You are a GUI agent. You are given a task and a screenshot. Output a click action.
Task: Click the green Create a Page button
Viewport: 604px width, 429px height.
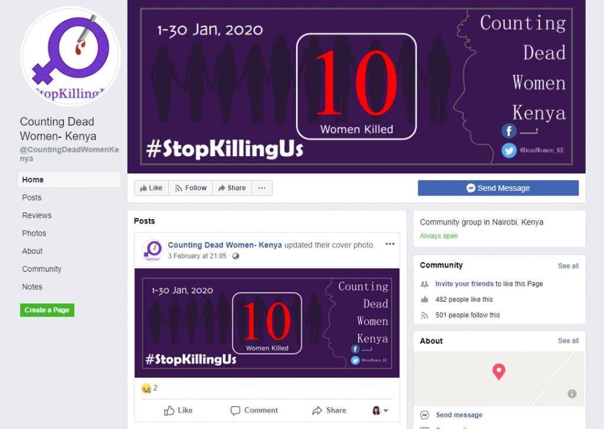[x=47, y=310]
